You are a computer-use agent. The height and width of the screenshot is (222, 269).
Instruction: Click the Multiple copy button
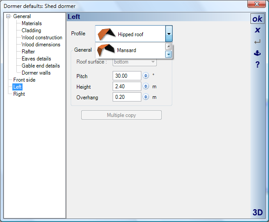(121, 115)
